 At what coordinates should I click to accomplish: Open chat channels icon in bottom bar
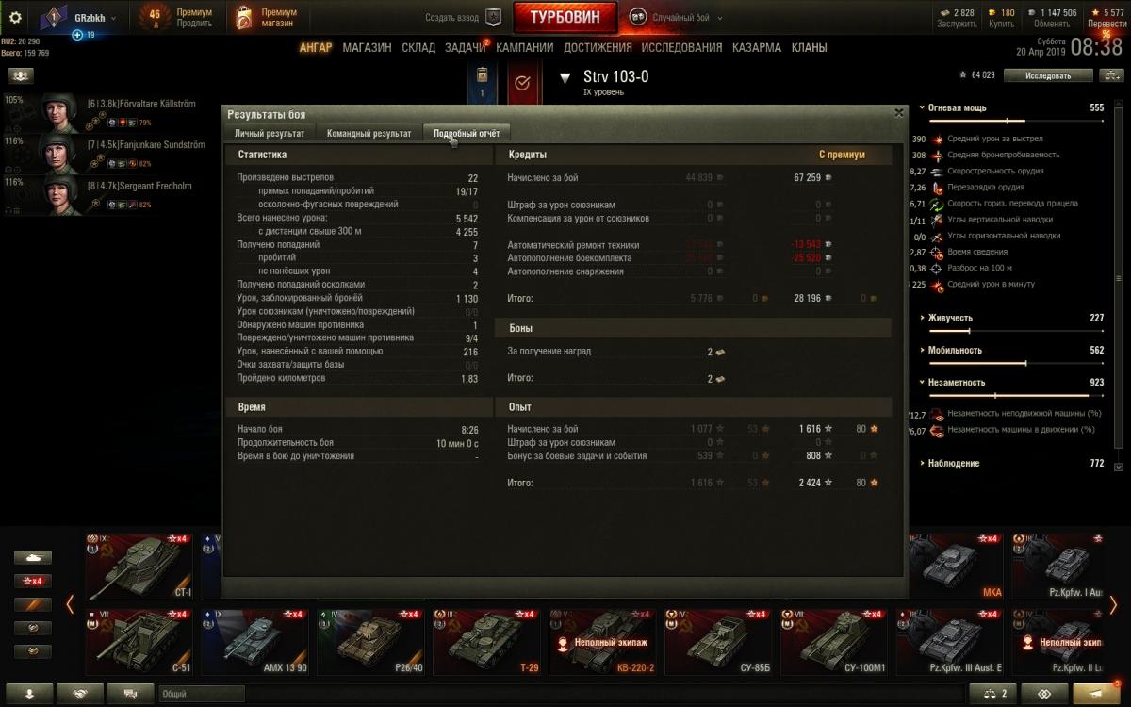coord(130,694)
